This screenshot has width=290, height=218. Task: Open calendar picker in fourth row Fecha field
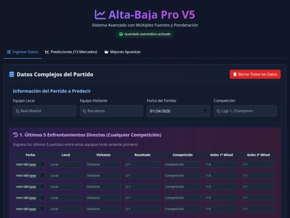42,198
